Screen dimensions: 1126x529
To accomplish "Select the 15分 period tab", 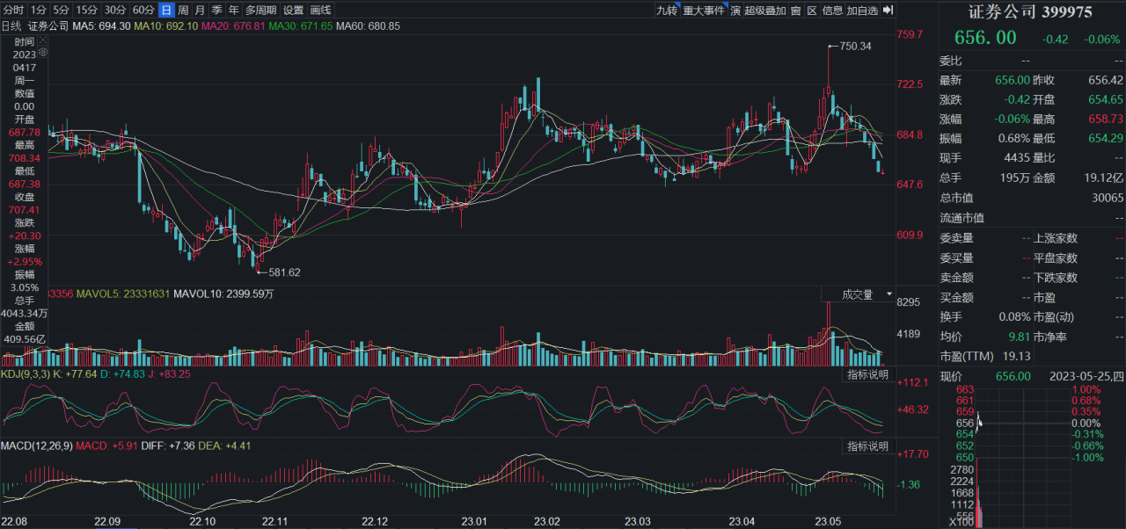I will coord(86,11).
